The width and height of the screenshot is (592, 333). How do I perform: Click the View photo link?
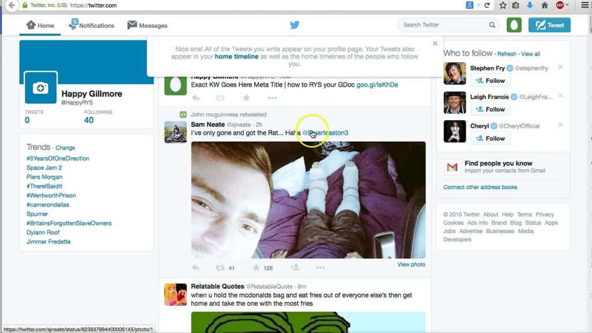411,264
